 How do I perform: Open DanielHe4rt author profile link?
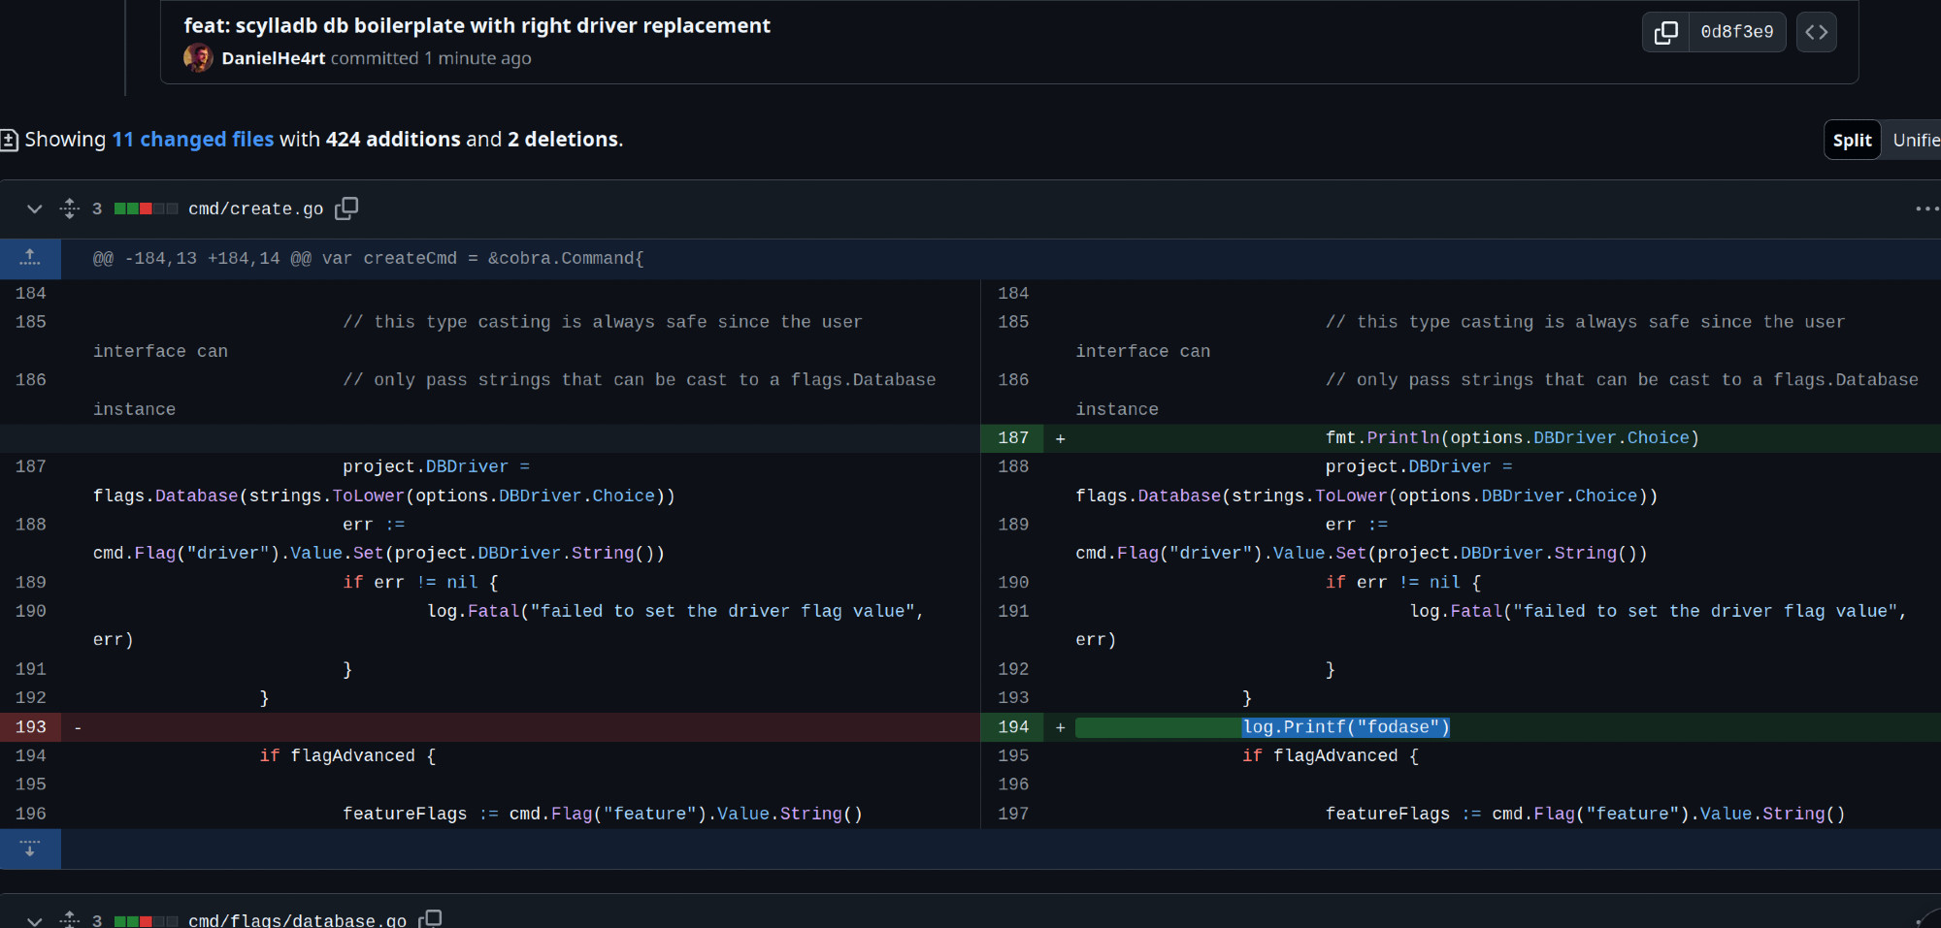273,58
